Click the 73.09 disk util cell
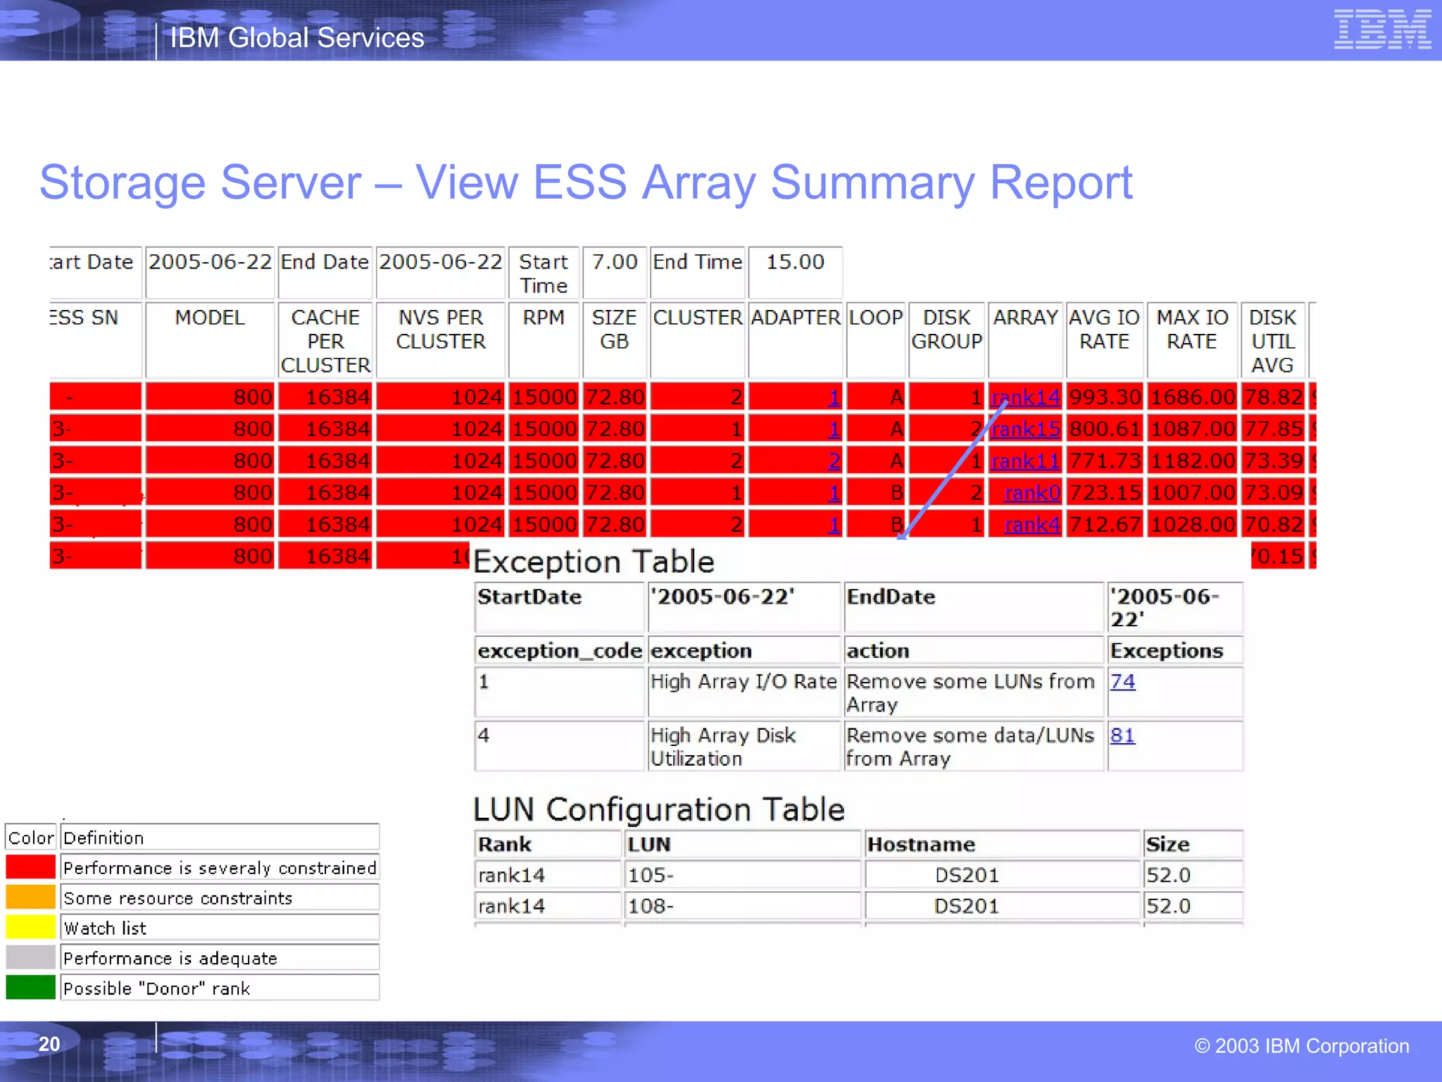Viewport: 1442px width, 1082px height. click(1273, 492)
